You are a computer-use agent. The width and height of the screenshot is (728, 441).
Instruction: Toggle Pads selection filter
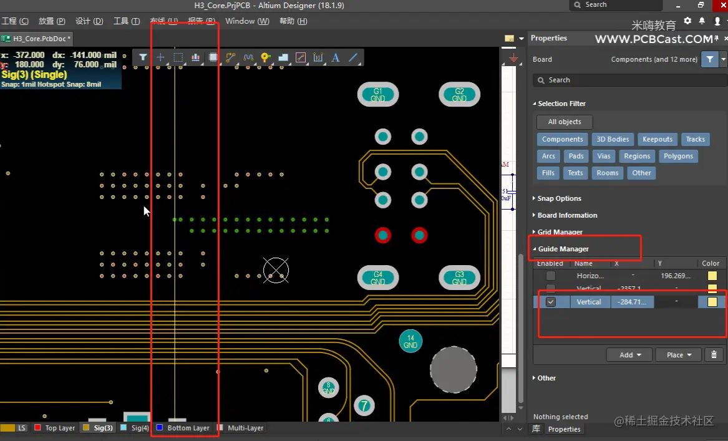click(576, 156)
